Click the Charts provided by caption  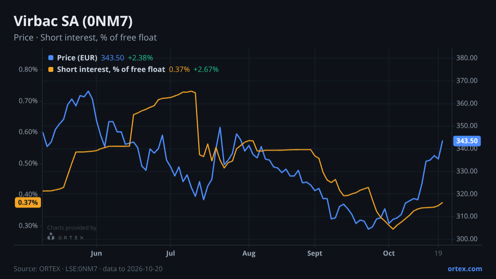(x=72, y=228)
